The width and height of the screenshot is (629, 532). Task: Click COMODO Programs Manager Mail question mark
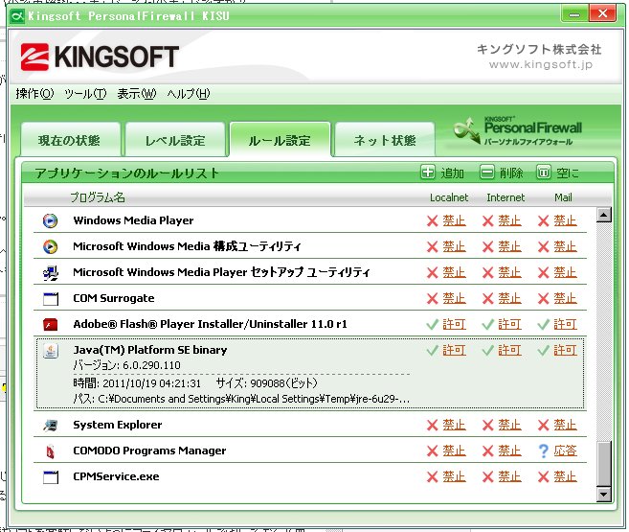[543, 451]
